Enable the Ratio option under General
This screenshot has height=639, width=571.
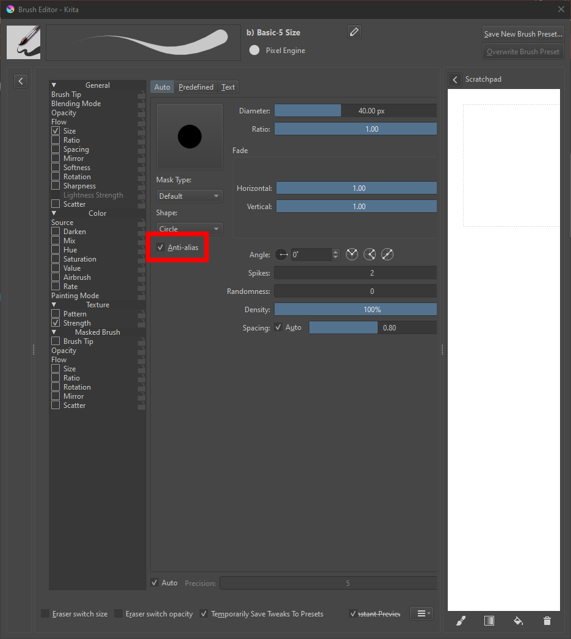[54, 140]
